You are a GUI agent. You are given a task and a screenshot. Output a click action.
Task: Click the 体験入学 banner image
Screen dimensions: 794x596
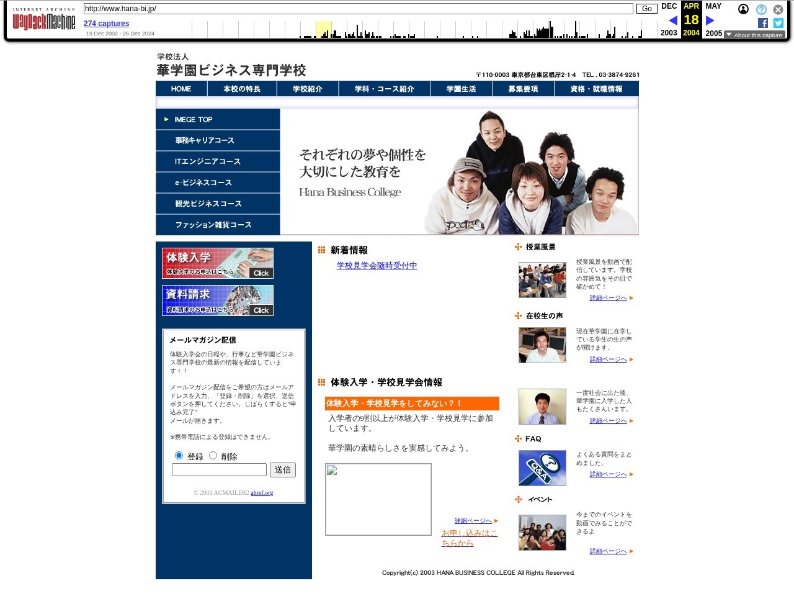(218, 263)
